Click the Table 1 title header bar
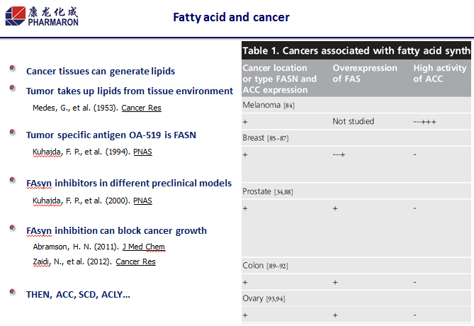The image size is (474, 326). click(x=356, y=50)
